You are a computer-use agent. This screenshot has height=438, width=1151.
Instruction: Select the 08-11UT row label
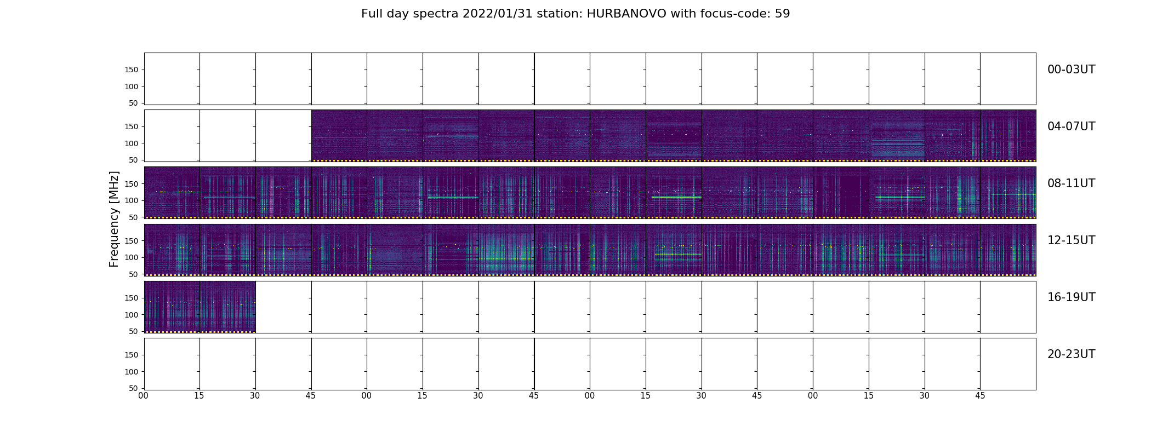pos(1071,183)
